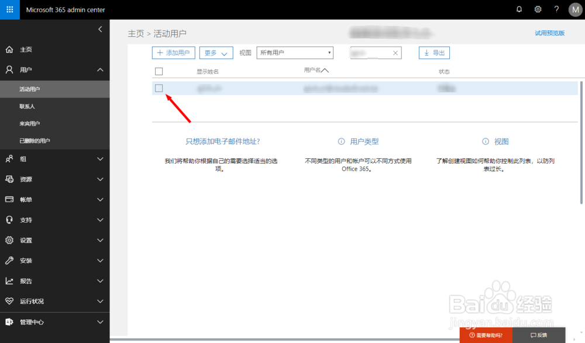Image resolution: width=585 pixels, height=343 pixels.
Task: Expand the 报告 section chevron
Action: click(x=100, y=280)
